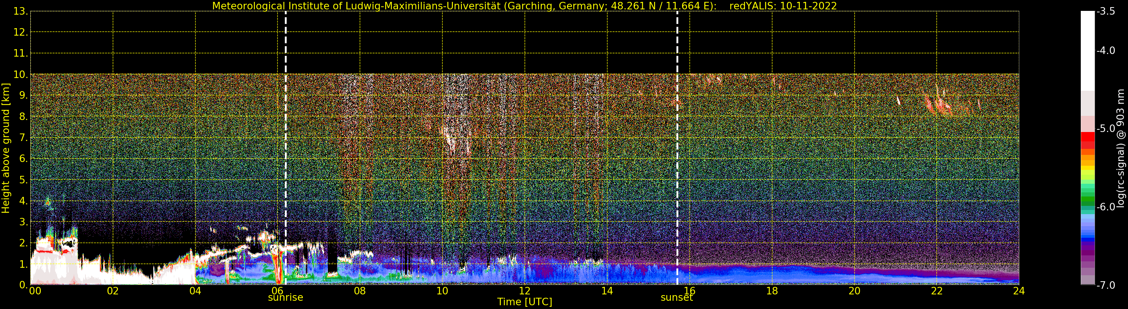The height and width of the screenshot is (309, 1128).
Task: Click colorbar tick value -7.0
Action: (1106, 285)
